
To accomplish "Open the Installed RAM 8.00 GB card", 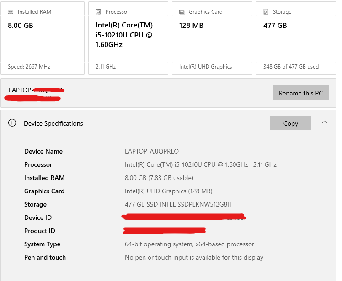I will click(x=43, y=38).
